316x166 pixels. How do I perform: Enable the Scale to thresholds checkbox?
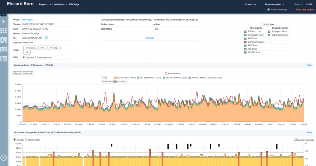coord(295,140)
